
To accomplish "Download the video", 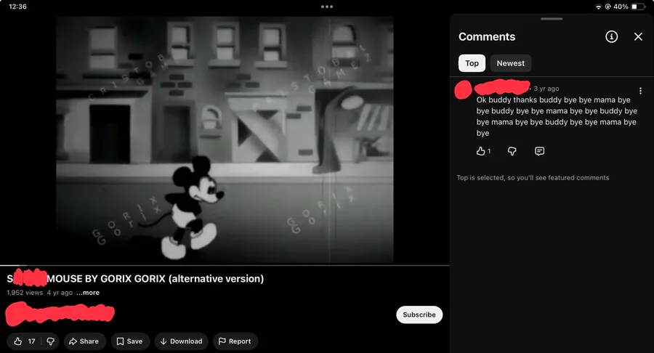I will coord(181,341).
